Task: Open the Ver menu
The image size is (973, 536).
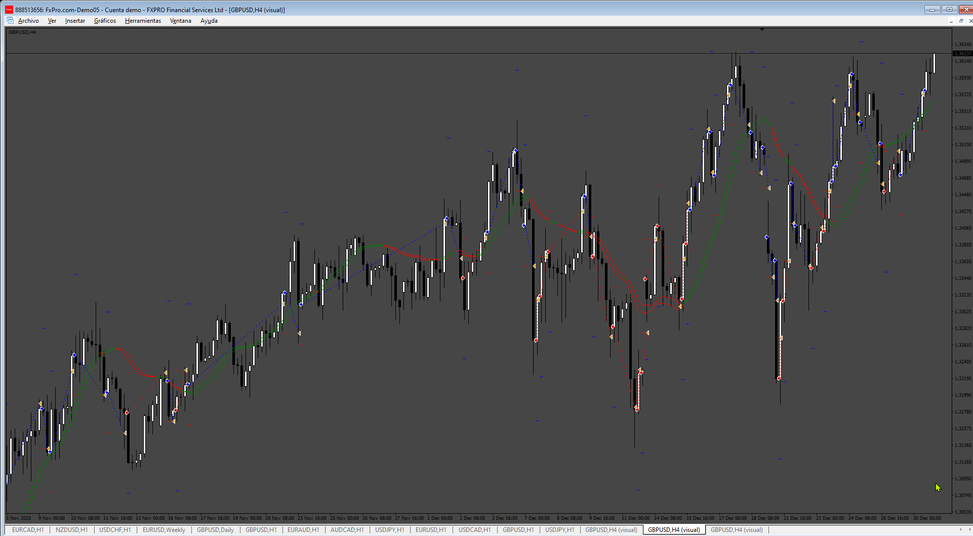Action: tap(52, 21)
